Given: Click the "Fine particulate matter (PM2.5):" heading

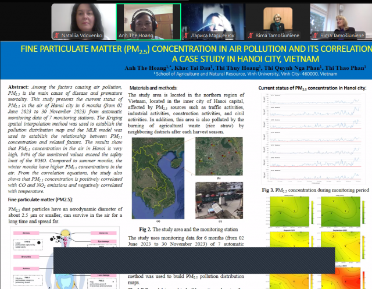Looking at the screenshot, I should (x=40, y=199).
